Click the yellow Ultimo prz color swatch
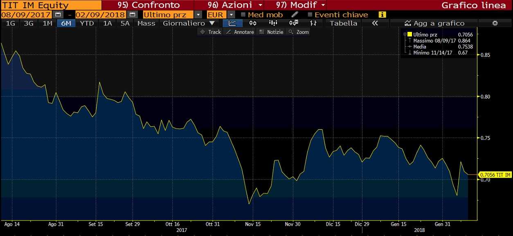Image resolution: width=513 pixels, height=236 pixels. [409, 34]
